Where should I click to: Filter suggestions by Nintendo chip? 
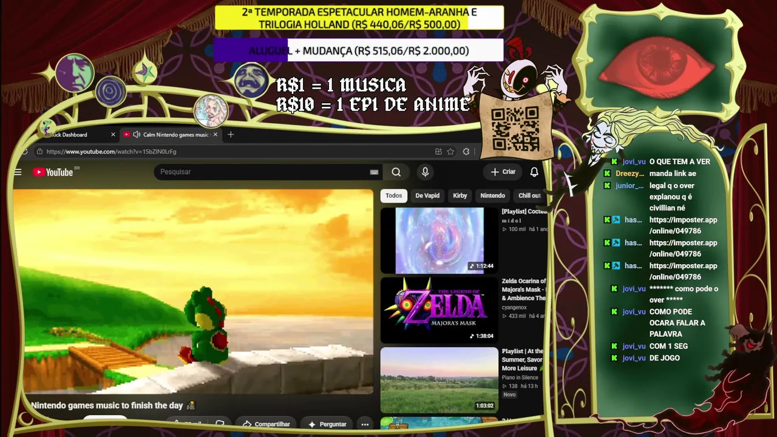492,195
